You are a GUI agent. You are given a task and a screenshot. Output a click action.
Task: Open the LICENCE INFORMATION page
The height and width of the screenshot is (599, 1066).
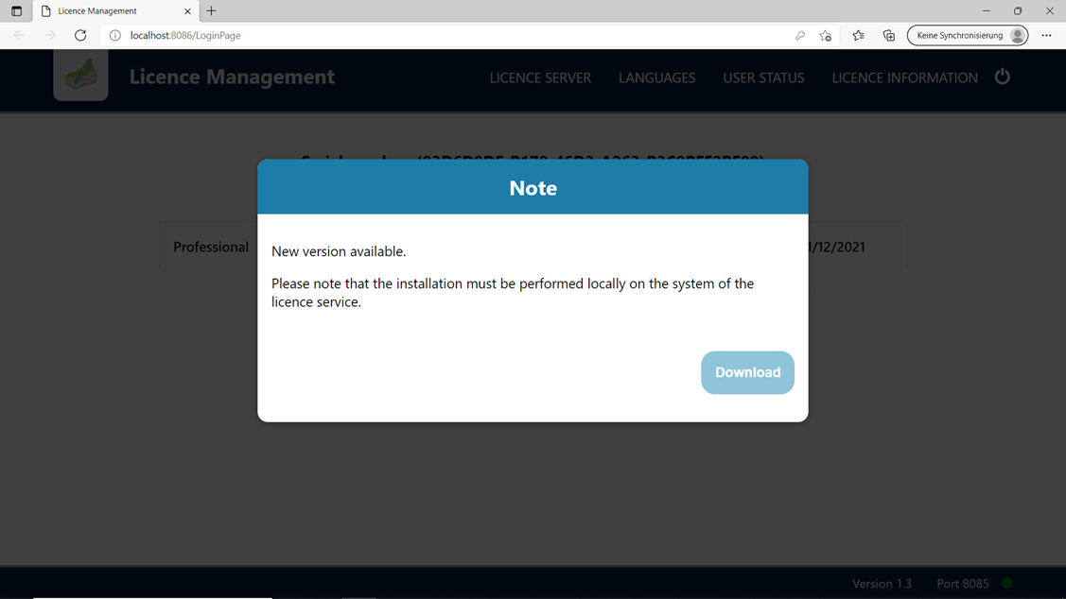click(x=904, y=77)
